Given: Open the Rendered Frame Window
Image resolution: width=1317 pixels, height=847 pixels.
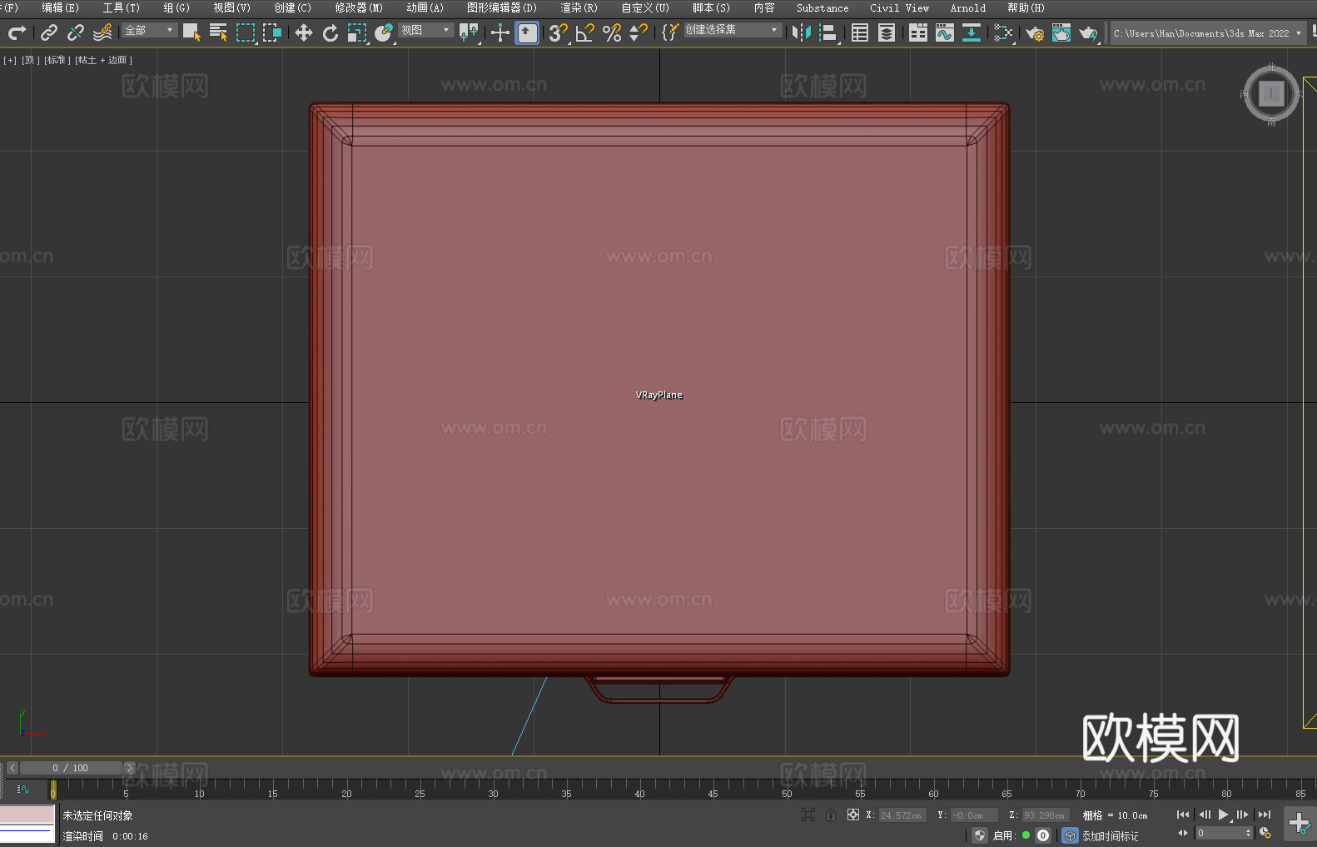Looking at the screenshot, I should (x=1061, y=32).
